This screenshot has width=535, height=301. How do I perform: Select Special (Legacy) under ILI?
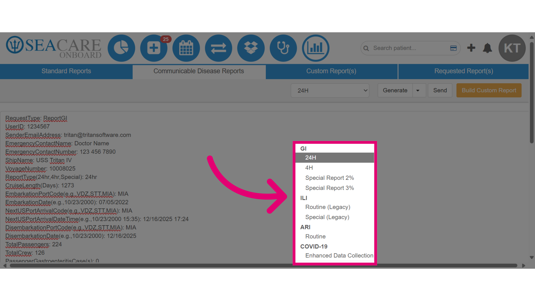335,217
